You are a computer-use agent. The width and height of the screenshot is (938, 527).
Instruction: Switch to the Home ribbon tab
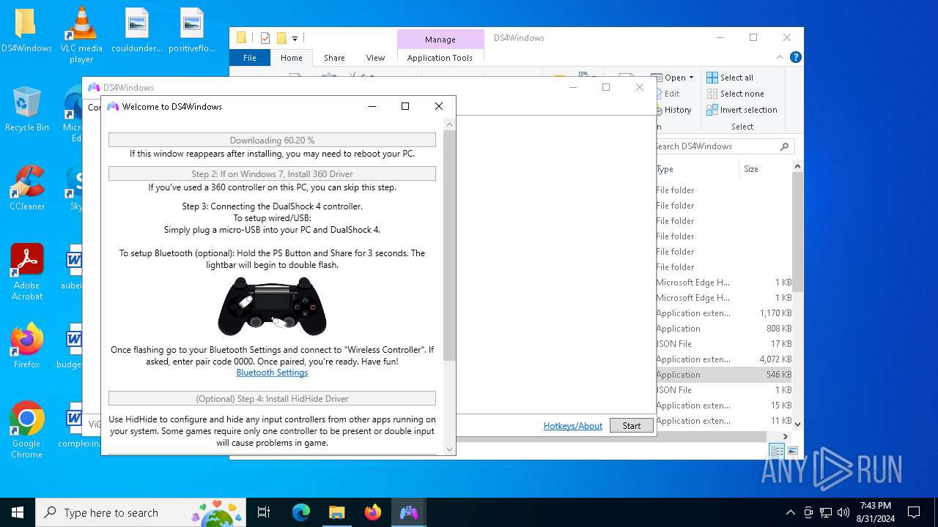pos(291,58)
